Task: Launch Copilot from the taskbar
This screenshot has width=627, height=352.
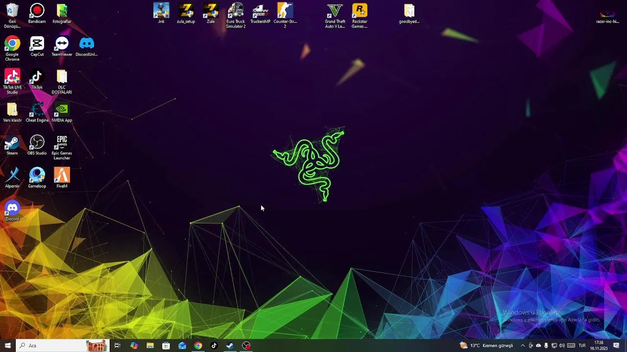Action: tap(134, 346)
